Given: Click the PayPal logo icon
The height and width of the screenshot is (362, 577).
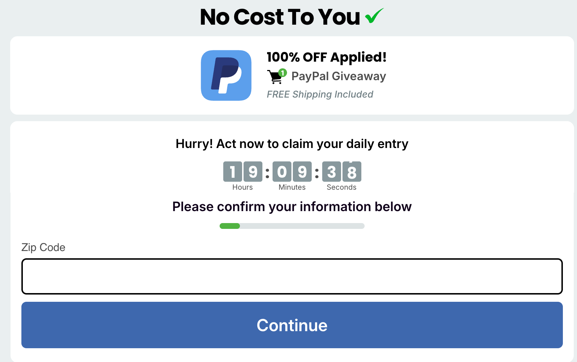Looking at the screenshot, I should [226, 75].
